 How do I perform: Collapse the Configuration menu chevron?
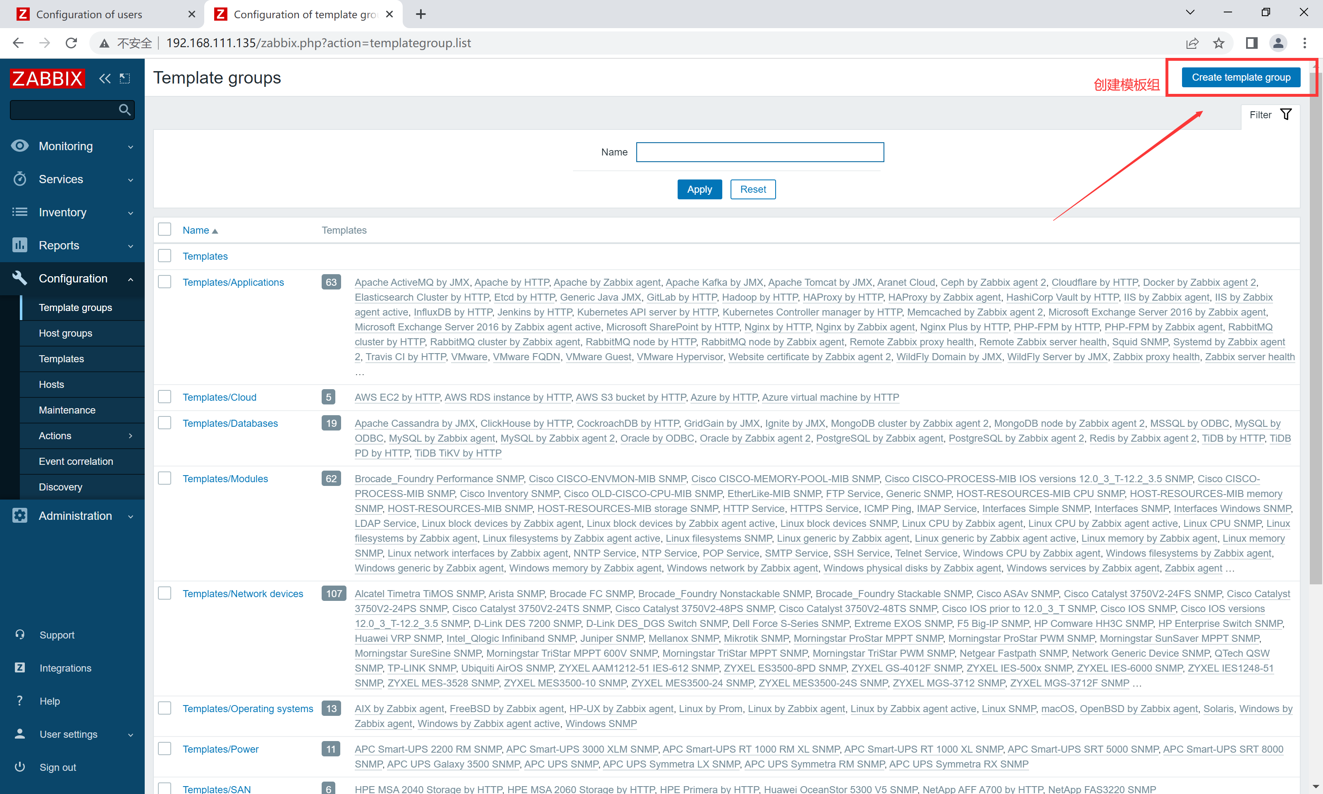click(131, 279)
